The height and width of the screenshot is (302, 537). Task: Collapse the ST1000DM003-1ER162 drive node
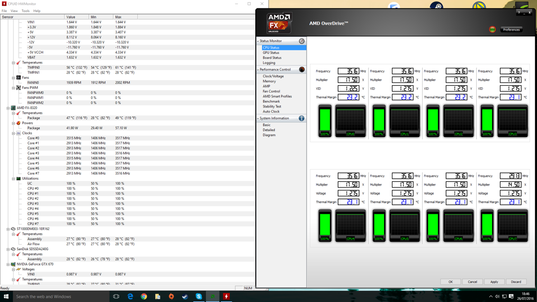click(8, 229)
